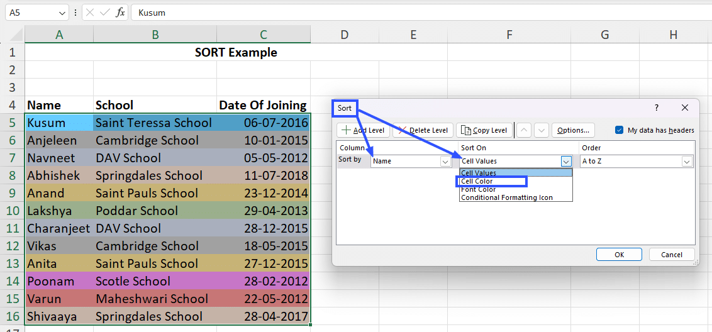Image resolution: width=712 pixels, height=332 pixels.
Task: Choose Conditional Formatting Icon option
Action: pyautogui.click(x=516, y=197)
